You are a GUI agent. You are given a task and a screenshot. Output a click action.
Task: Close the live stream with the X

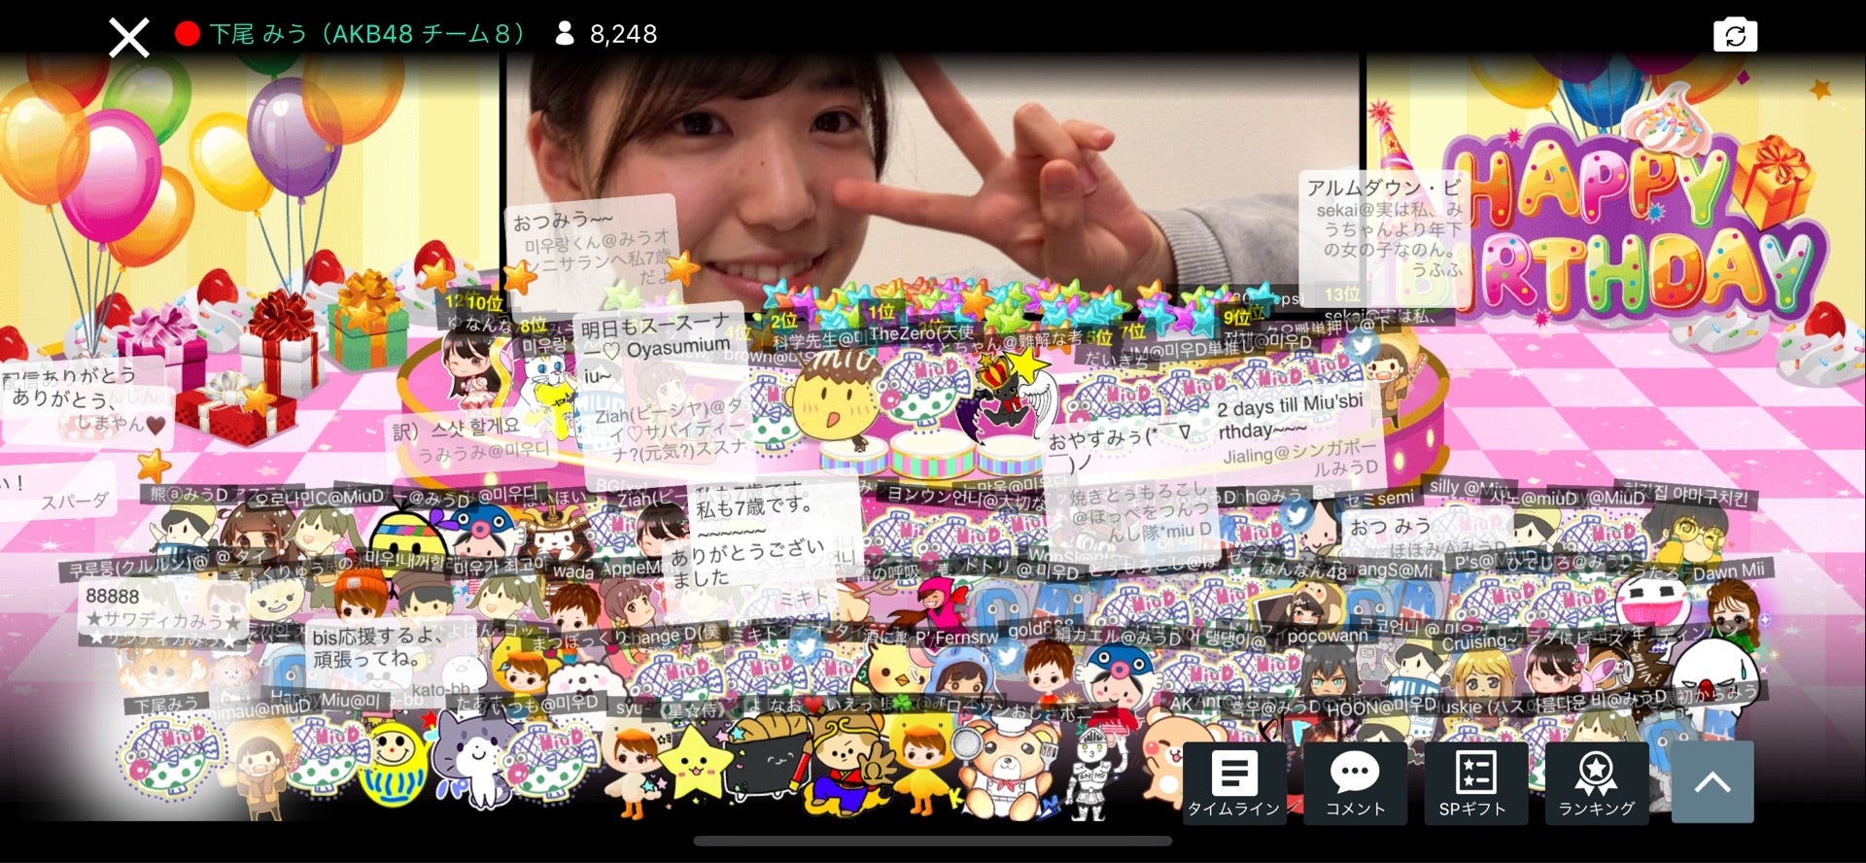pyautogui.click(x=128, y=37)
